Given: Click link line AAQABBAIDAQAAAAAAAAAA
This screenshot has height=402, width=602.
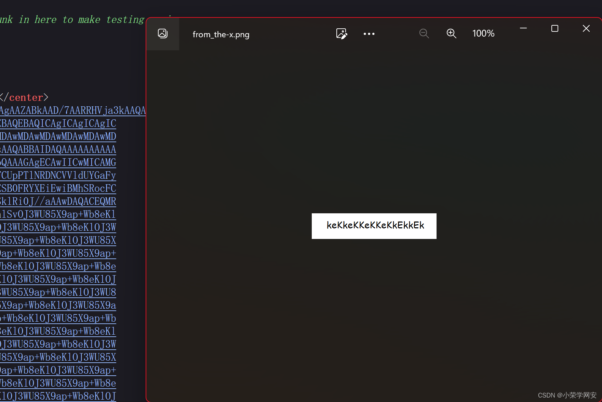Looking at the screenshot, I should tap(58, 149).
